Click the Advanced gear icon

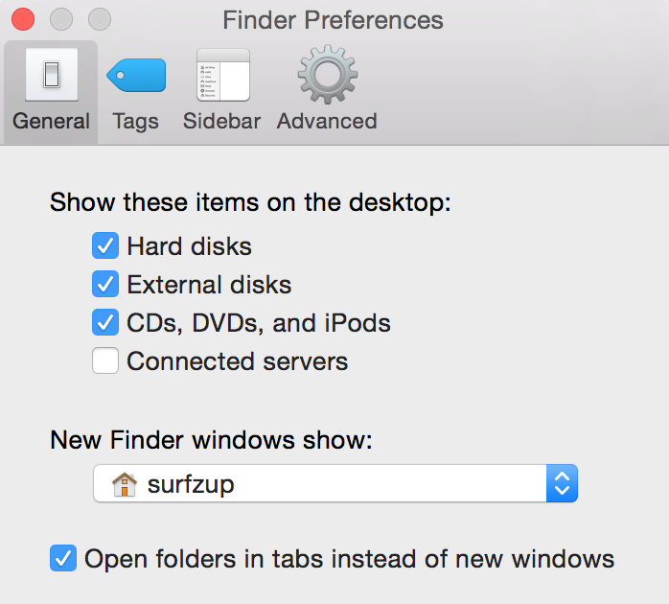pos(327,75)
